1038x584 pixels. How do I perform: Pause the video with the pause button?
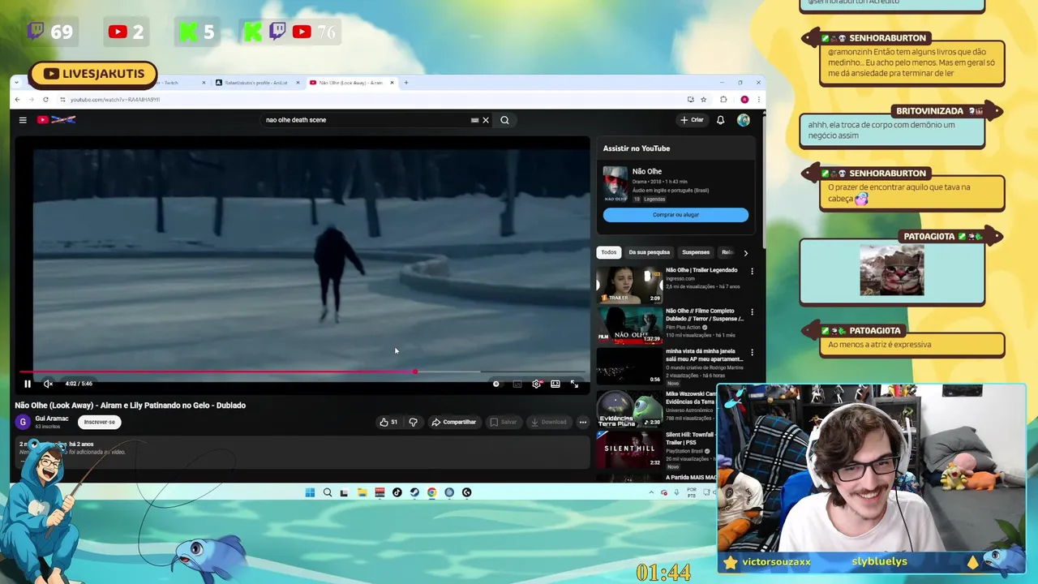click(28, 384)
